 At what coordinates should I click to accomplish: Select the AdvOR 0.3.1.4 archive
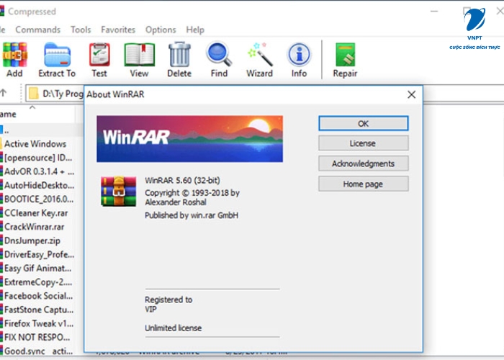37,171
